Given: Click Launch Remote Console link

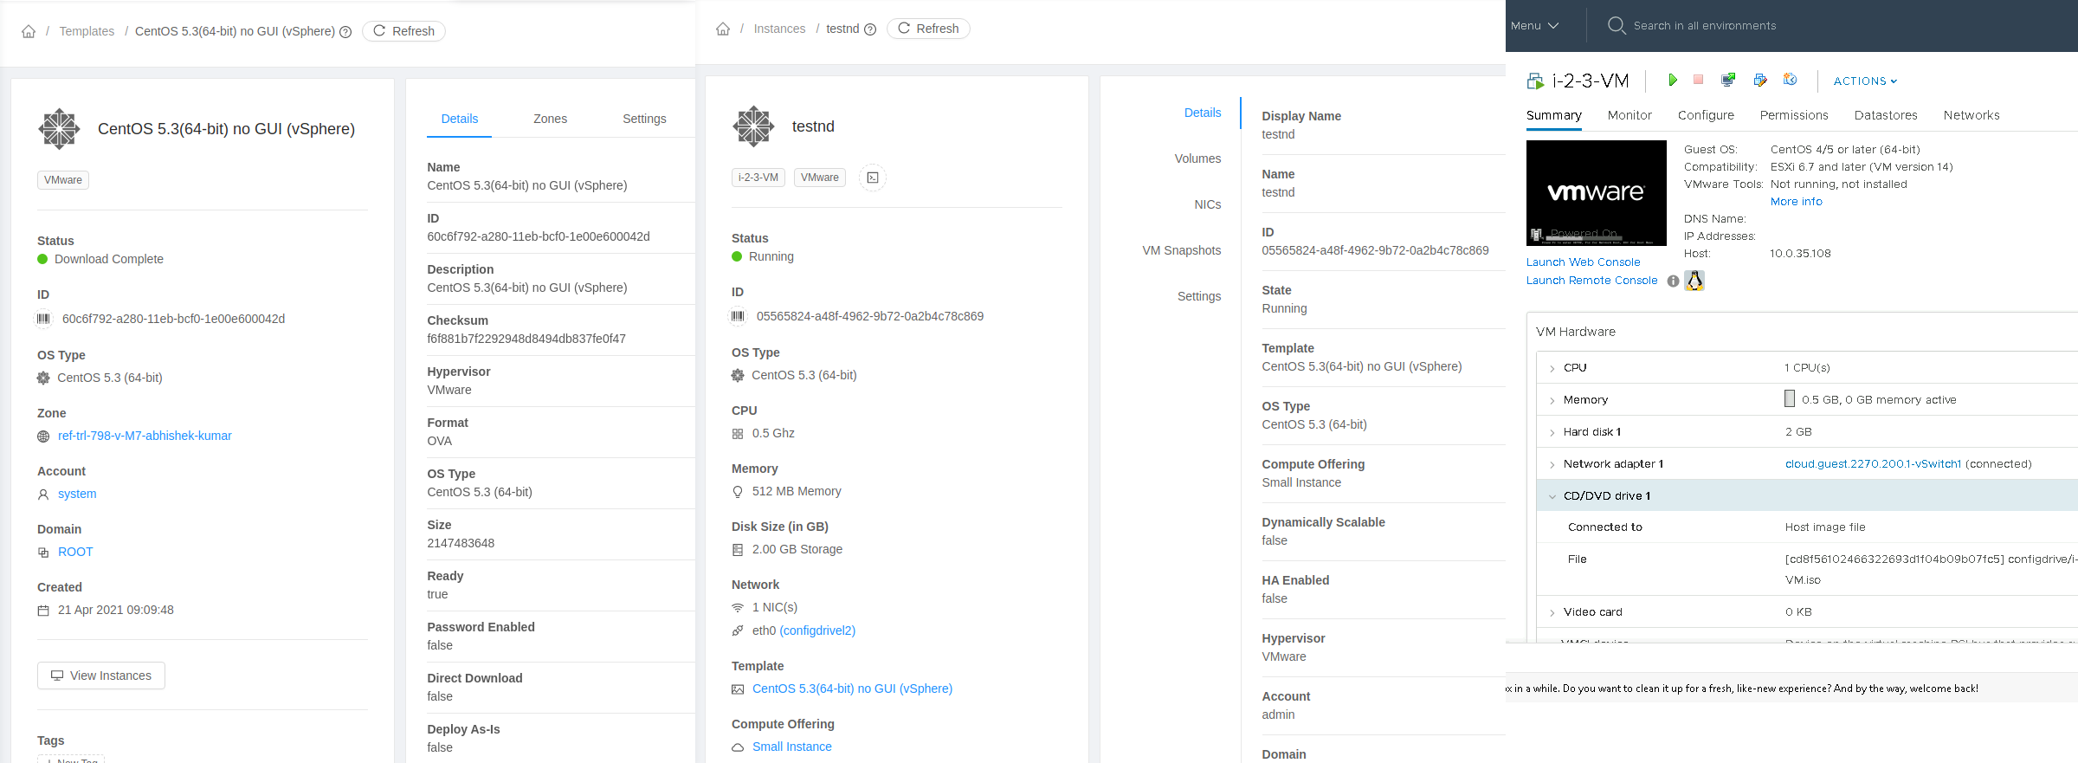Looking at the screenshot, I should 1591,281.
